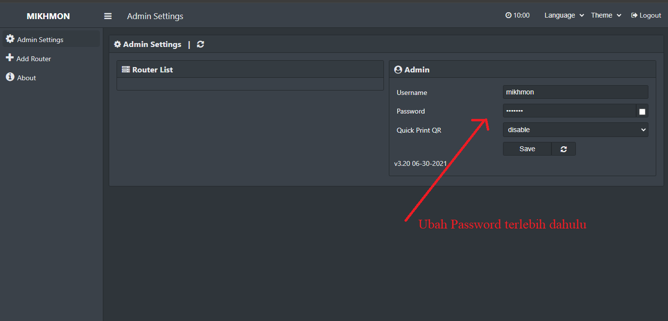Click the Admin Settings gear icon in sidebar
Viewport: 668px width, 321px height.
coord(10,39)
